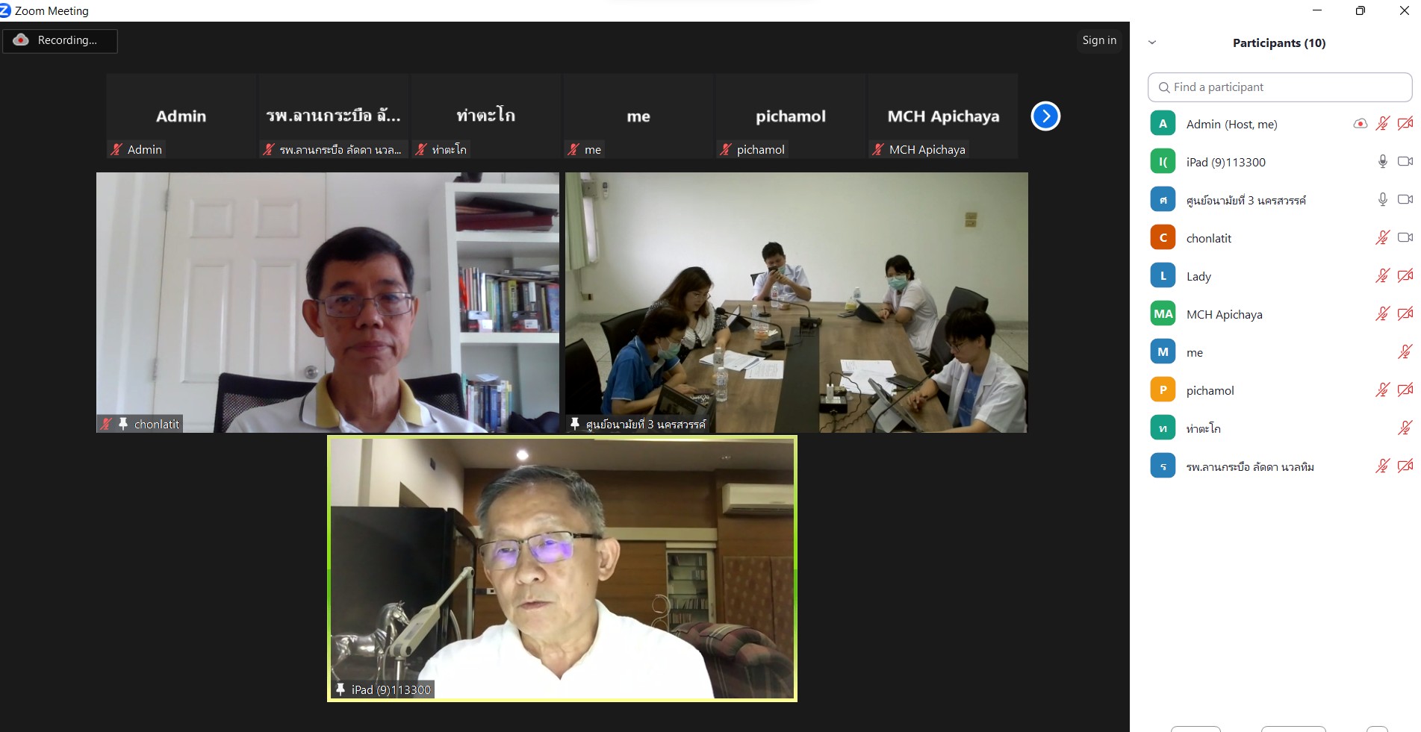Click MCH Apichaya avatar in list

[x=1163, y=314]
